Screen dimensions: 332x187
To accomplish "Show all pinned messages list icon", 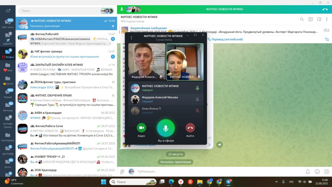I will click(326, 30).
